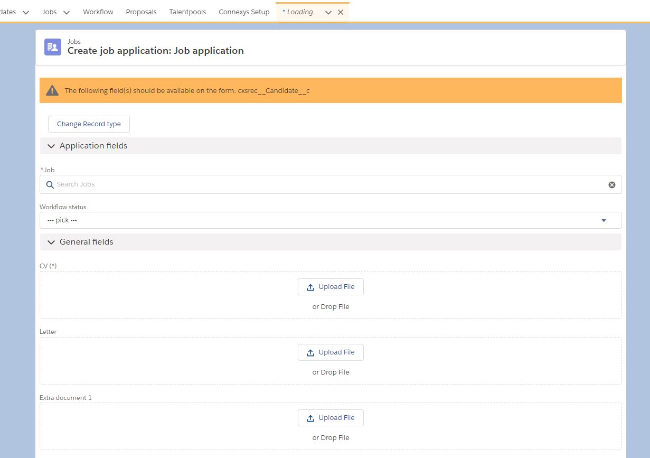Screen dimensions: 650x458
Task: Open the Workflow status picklist
Action: click(x=331, y=220)
